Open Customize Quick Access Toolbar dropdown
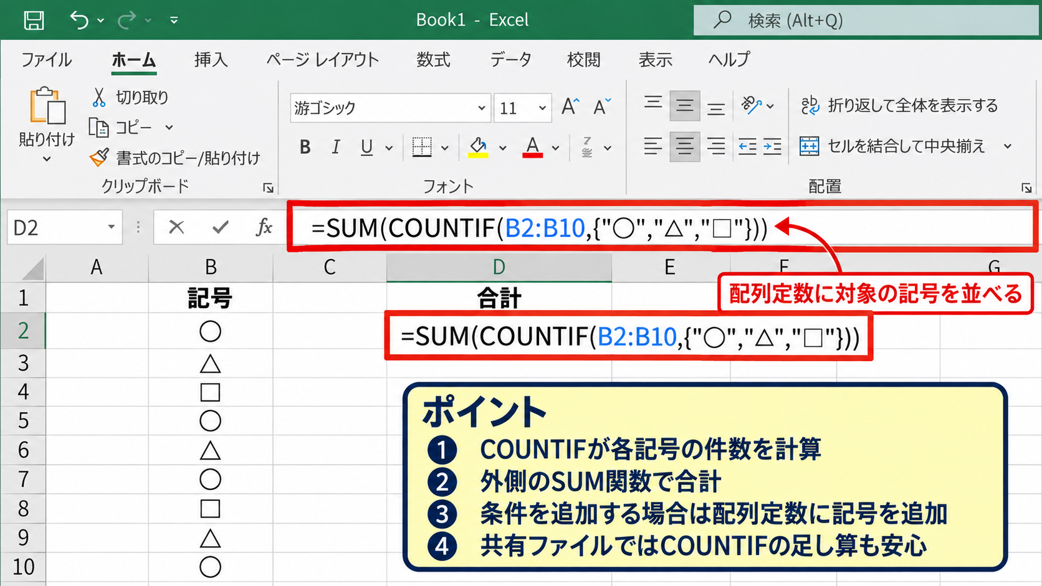Screen dimensions: 1042x586 (x=174, y=21)
